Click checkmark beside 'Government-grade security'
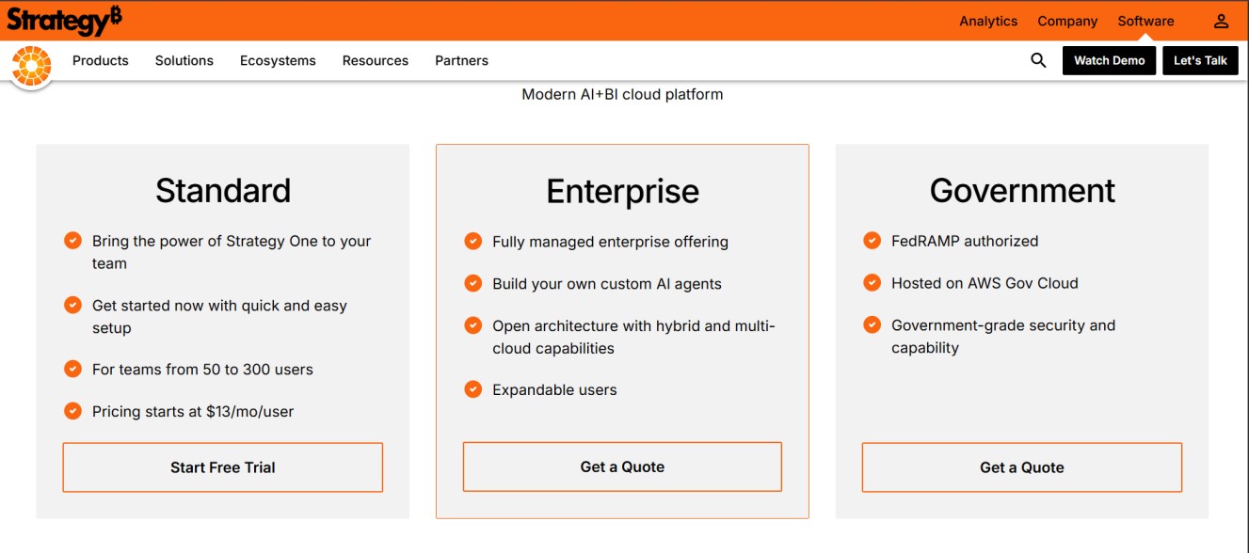 [x=872, y=324]
